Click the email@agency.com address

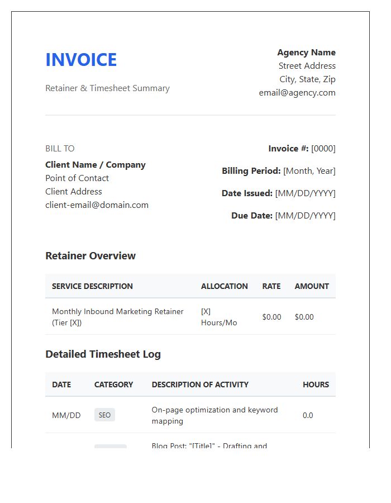pos(297,93)
